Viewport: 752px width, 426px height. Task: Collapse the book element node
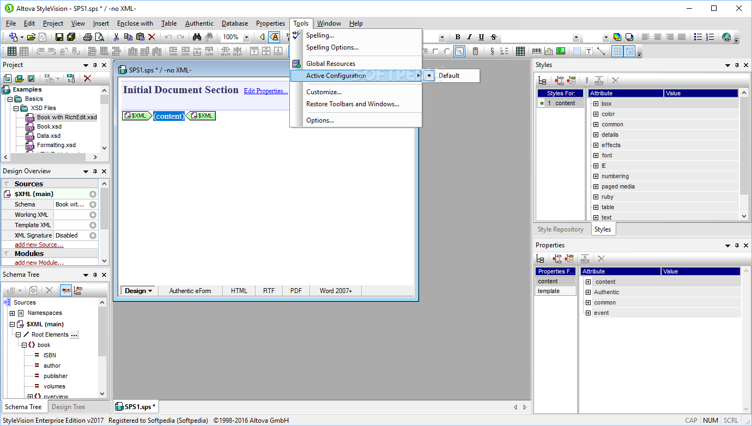coord(23,345)
